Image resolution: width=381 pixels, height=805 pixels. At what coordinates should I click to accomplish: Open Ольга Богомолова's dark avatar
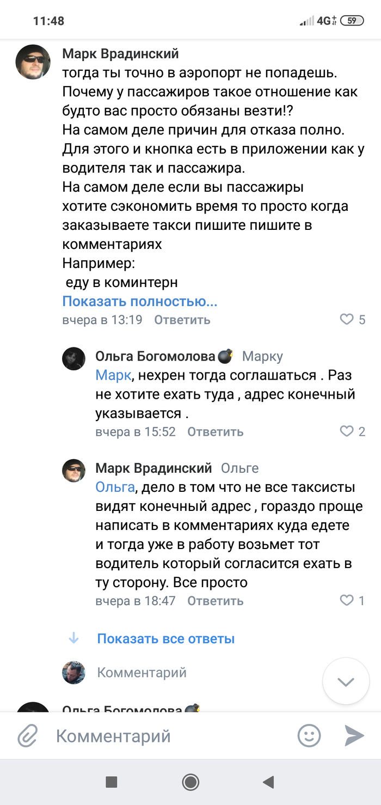pos(73,359)
